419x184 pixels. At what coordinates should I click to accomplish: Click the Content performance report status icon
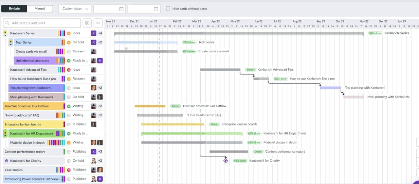pyautogui.click(x=69, y=152)
